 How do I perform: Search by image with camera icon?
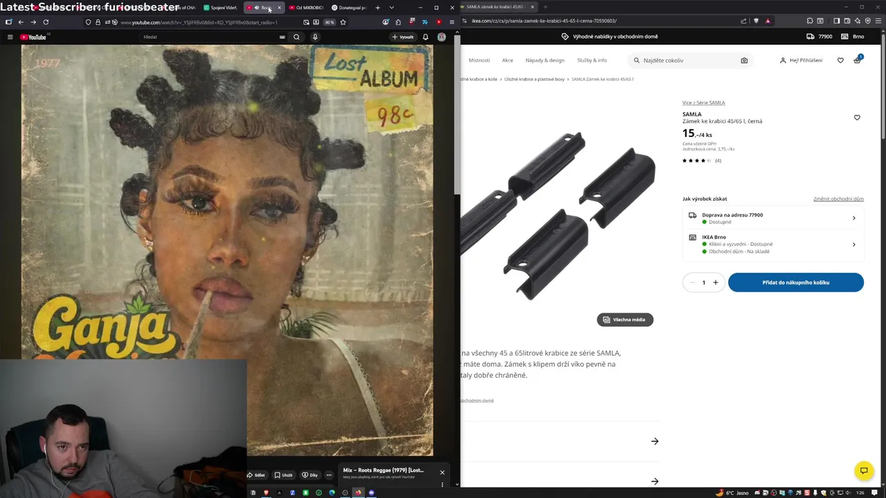pyautogui.click(x=744, y=60)
